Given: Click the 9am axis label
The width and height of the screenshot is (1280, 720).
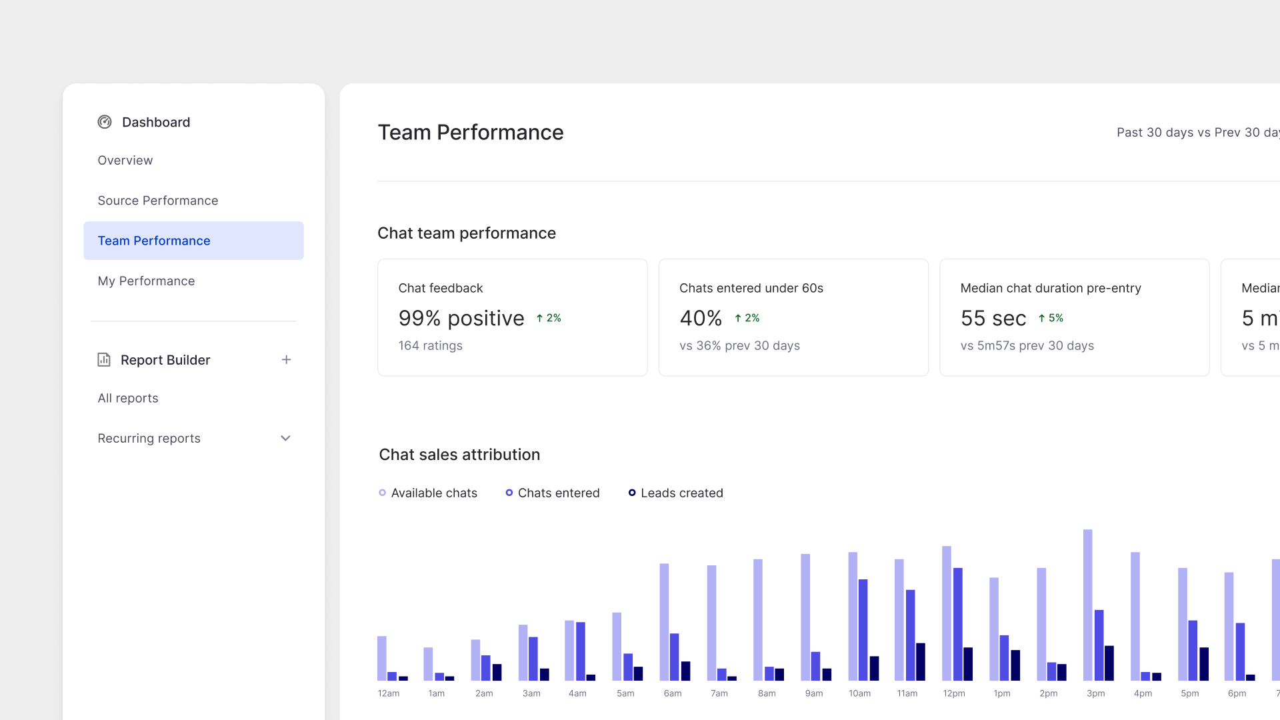Looking at the screenshot, I should [x=814, y=694].
